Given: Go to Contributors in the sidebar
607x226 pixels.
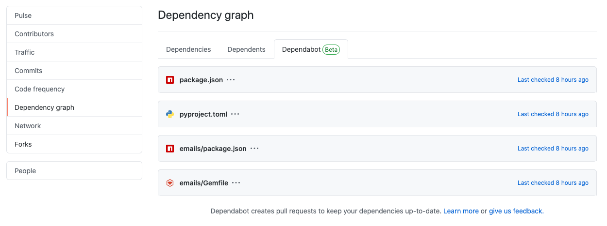Looking at the screenshot, I should pos(74,34).
